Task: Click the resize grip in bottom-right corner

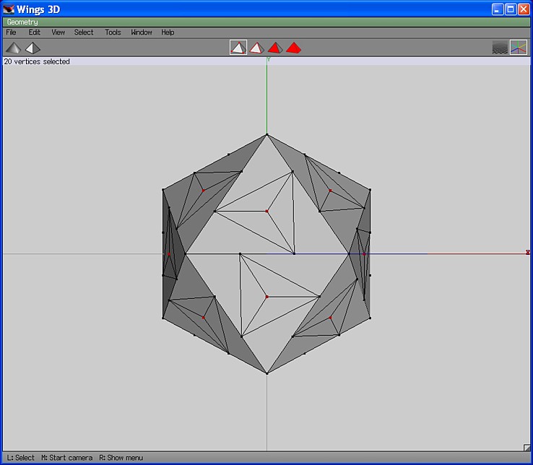Action: pyautogui.click(x=526, y=448)
